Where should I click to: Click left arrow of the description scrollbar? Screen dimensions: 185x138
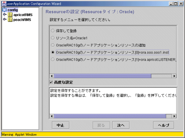point(52,116)
